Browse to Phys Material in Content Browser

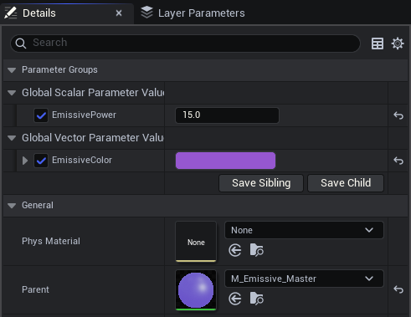[x=256, y=250]
